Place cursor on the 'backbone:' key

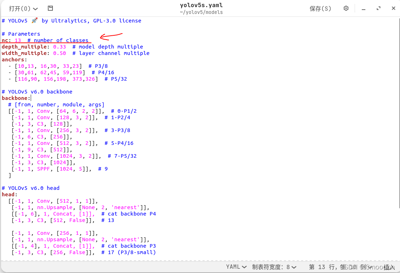pos(16,98)
